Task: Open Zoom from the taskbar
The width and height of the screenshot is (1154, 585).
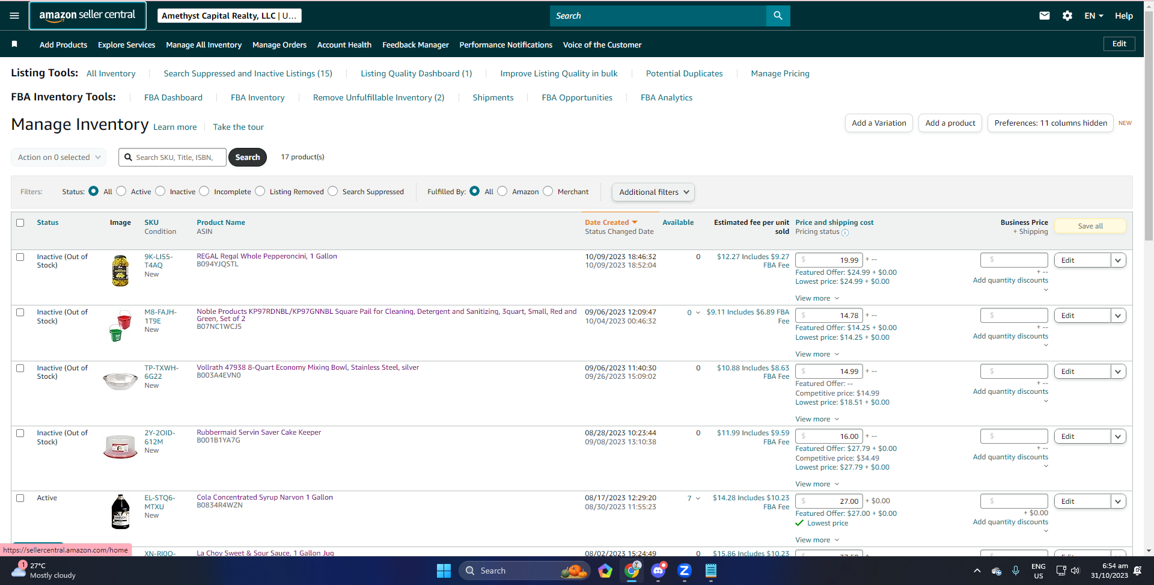Action: coord(685,571)
